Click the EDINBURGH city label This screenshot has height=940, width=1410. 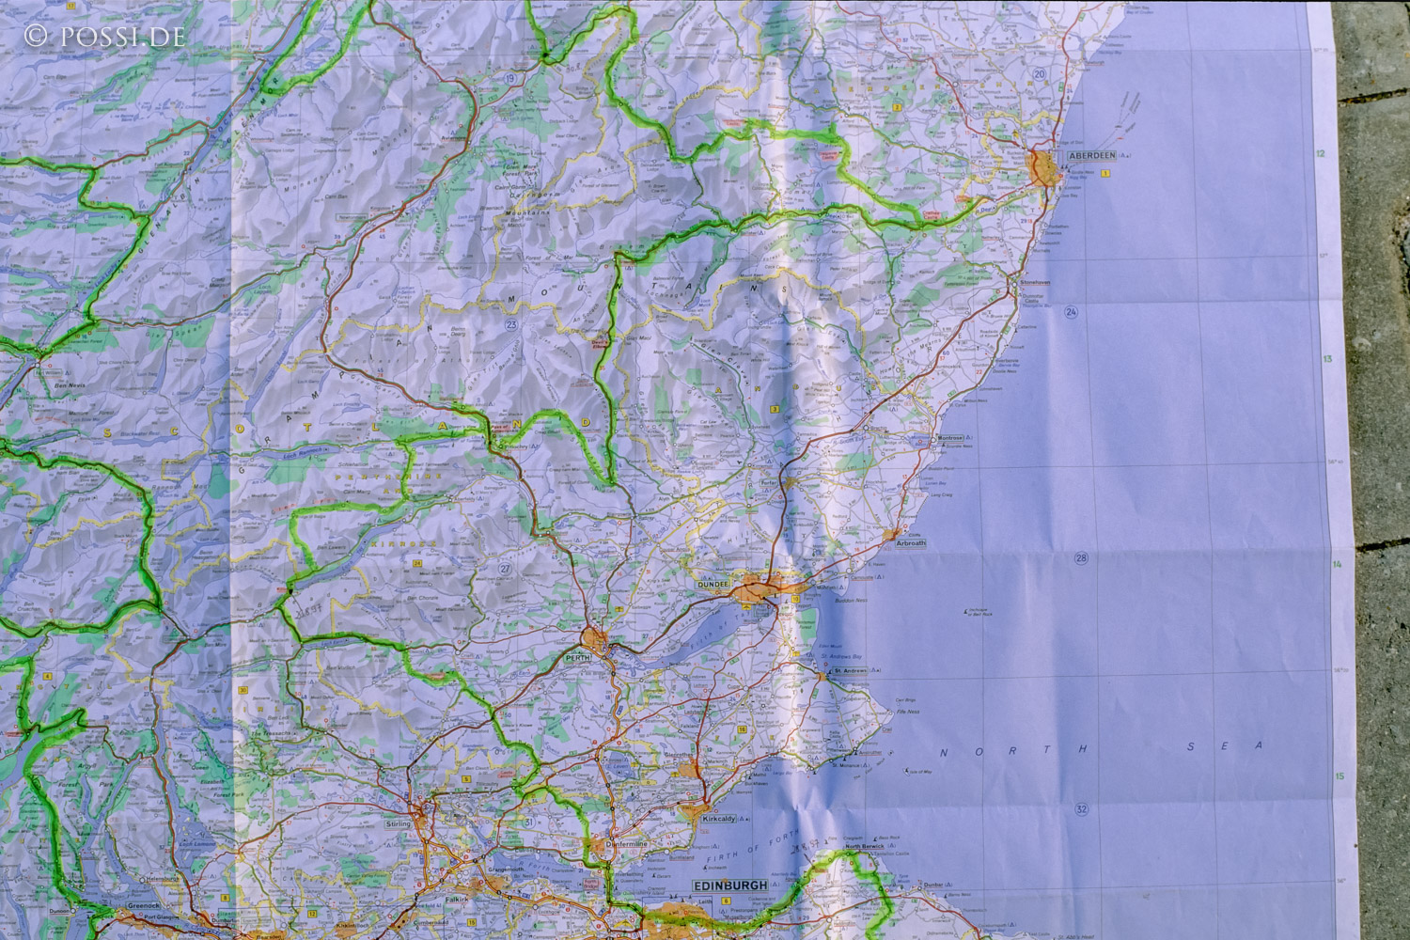tap(728, 885)
